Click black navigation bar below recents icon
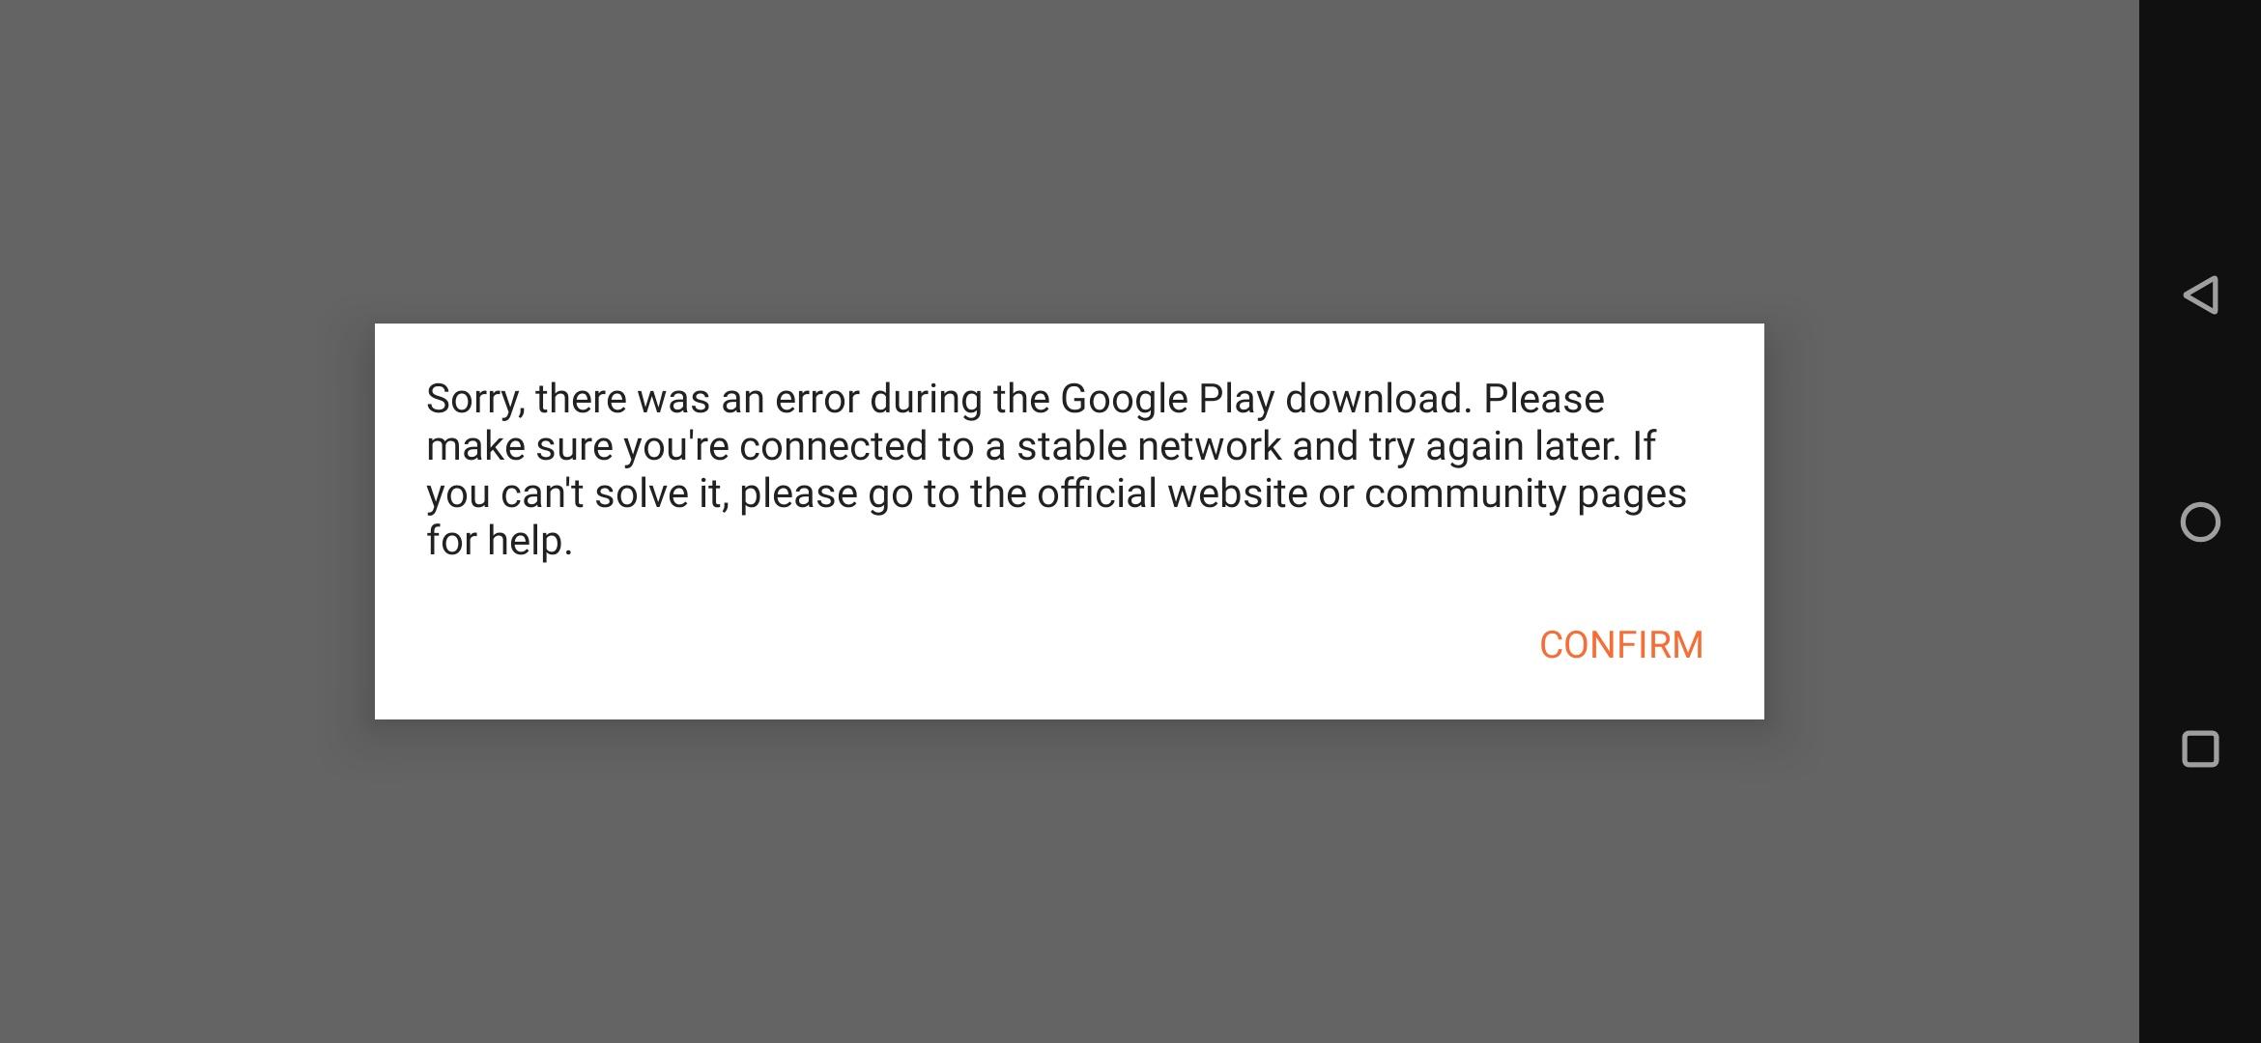Screen dimensions: 2261x1043 (x=2200, y=908)
